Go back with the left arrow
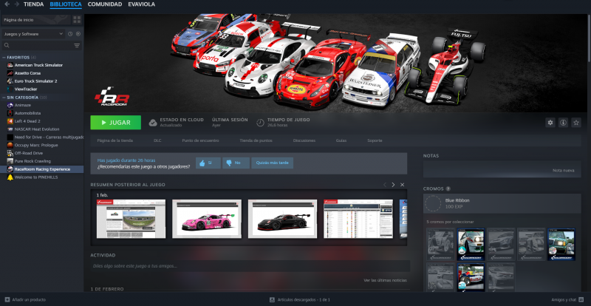Image resolution: width=591 pixels, height=306 pixels. pyautogui.click(x=7, y=4)
